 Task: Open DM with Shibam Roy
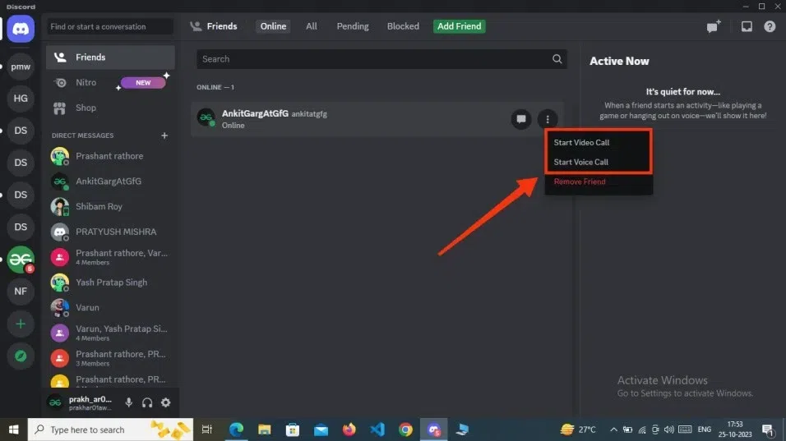(x=110, y=207)
